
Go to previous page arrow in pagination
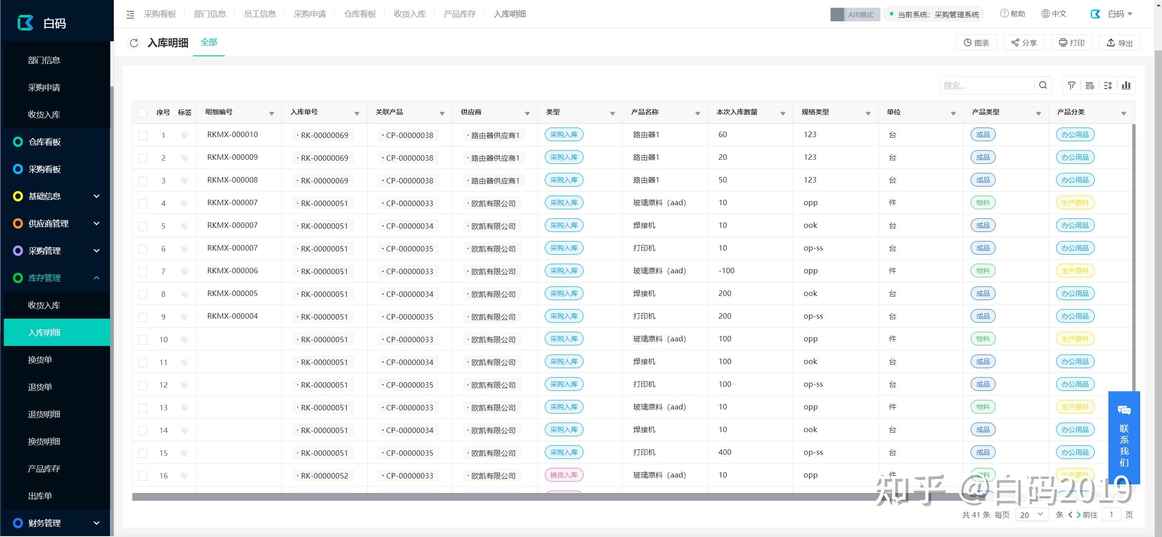[1070, 515]
